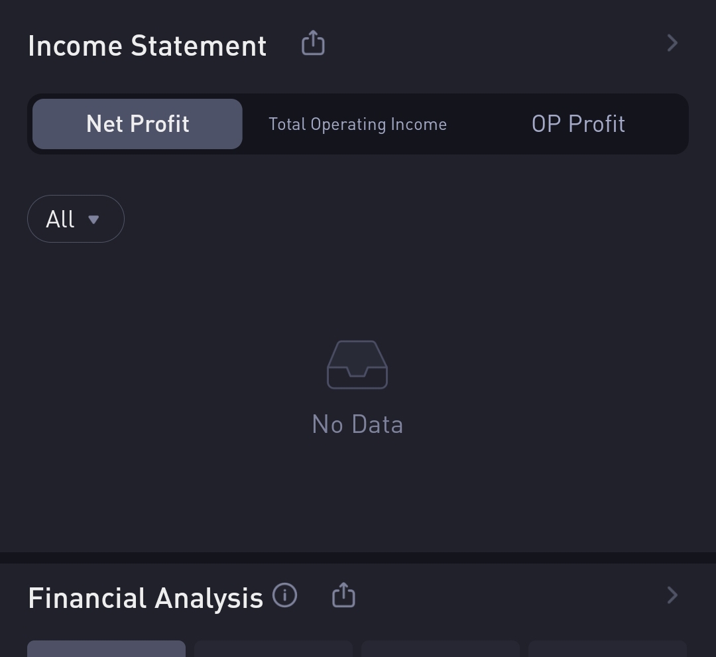Viewport: 716px width, 657px height.
Task: Click the Income Statement heading
Action: pos(147,46)
